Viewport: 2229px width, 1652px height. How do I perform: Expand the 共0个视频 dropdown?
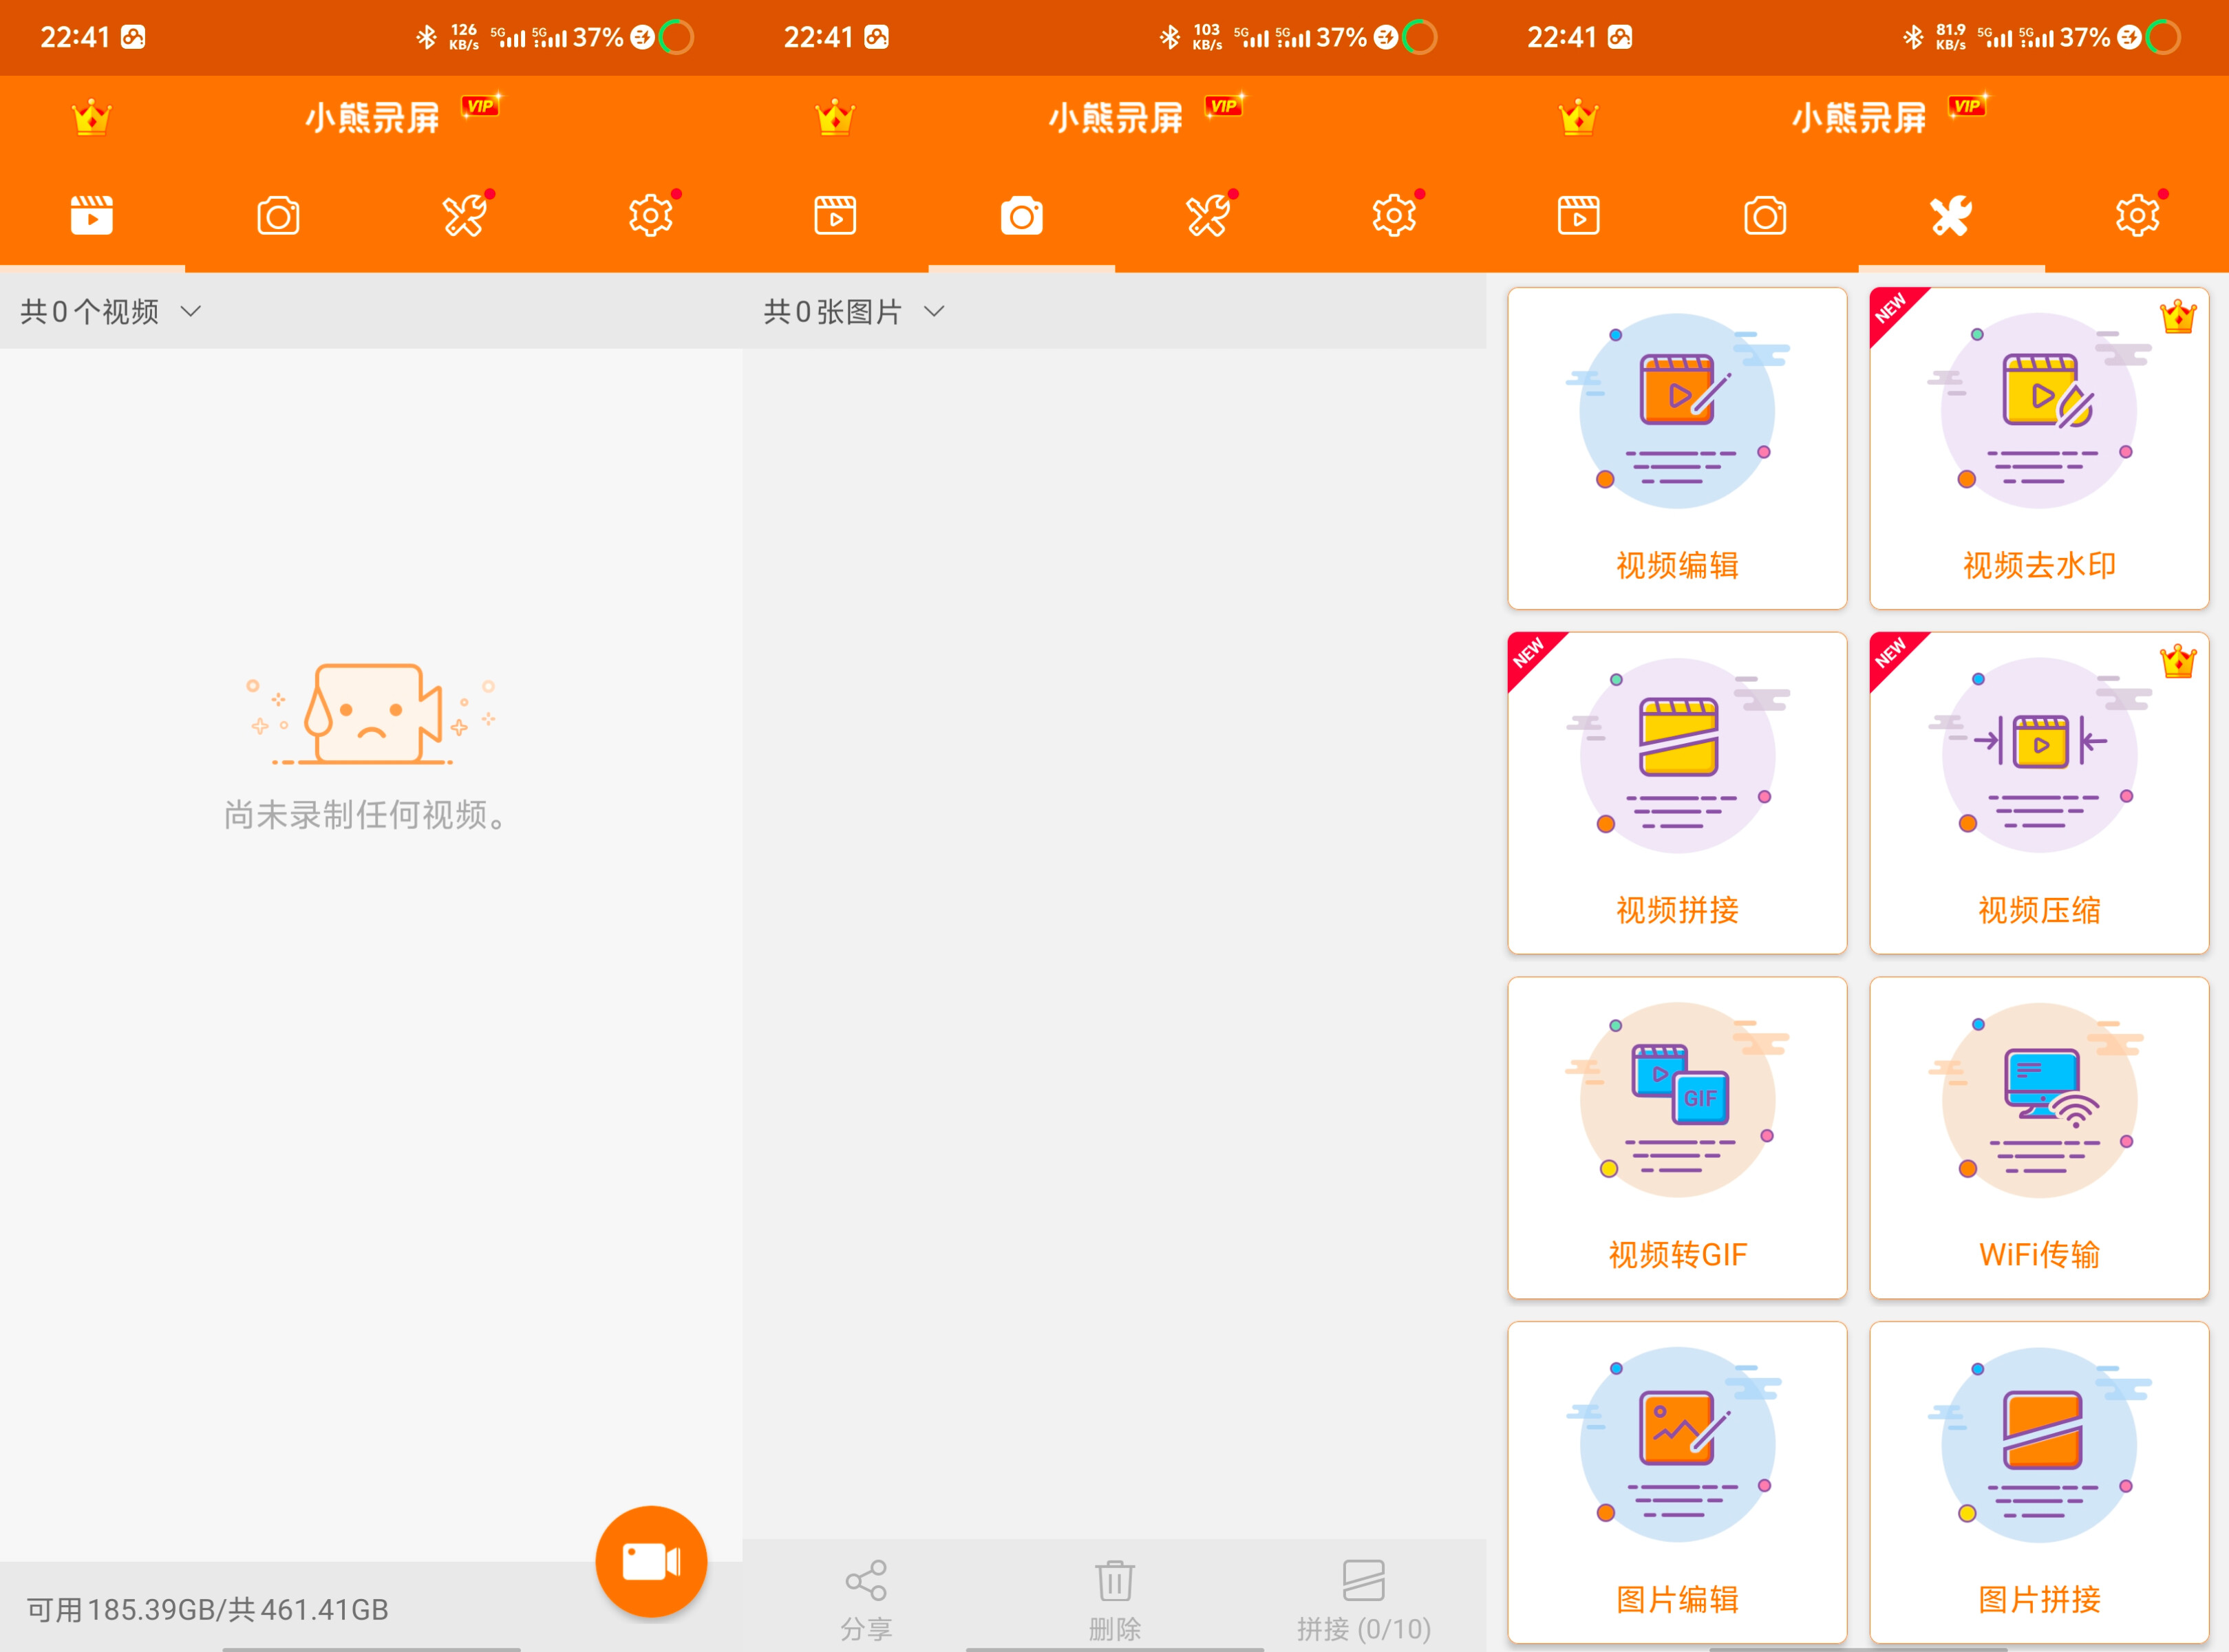tap(90, 312)
